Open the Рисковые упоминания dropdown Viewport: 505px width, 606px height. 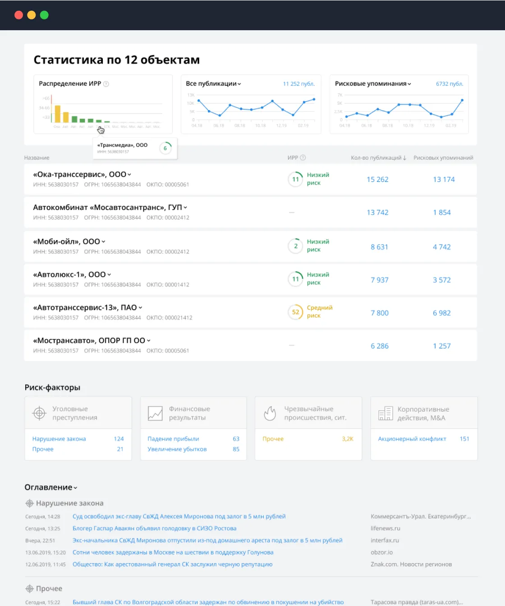click(x=373, y=83)
